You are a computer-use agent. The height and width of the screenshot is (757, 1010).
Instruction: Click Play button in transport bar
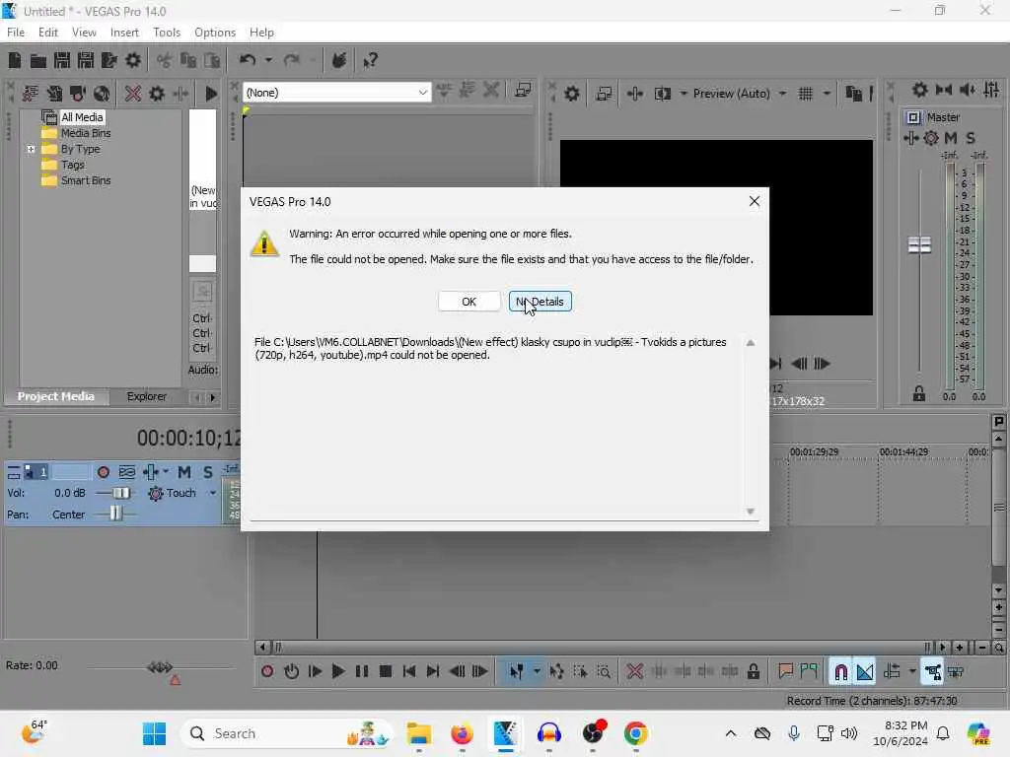click(x=337, y=671)
